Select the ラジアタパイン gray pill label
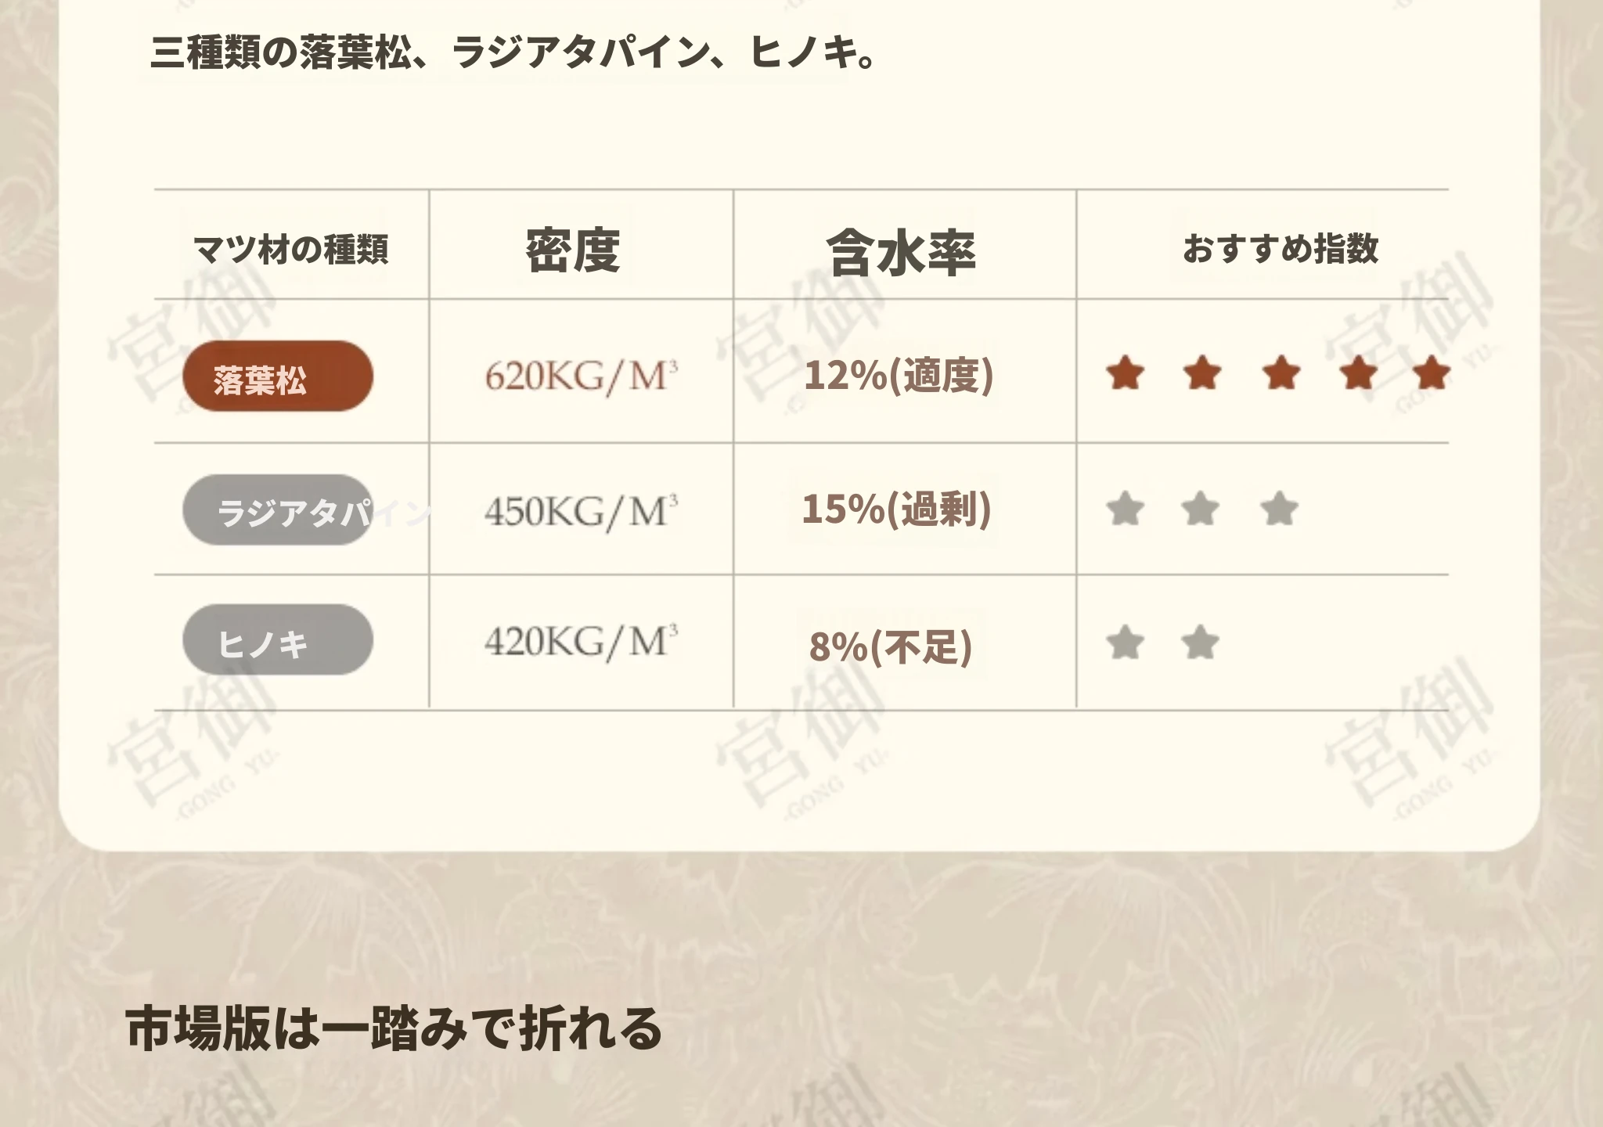Image resolution: width=1603 pixels, height=1127 pixels. point(278,510)
